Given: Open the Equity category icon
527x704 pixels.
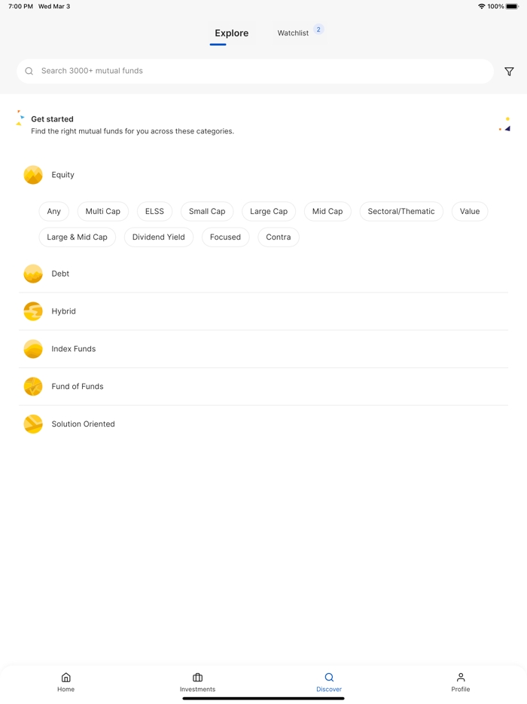Looking at the screenshot, I should [33, 174].
